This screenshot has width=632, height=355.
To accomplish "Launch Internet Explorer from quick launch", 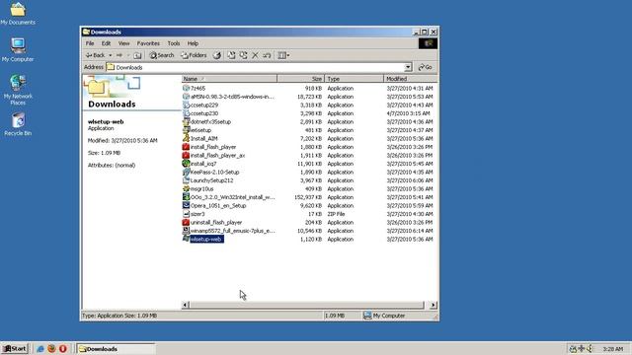I will 39,348.
